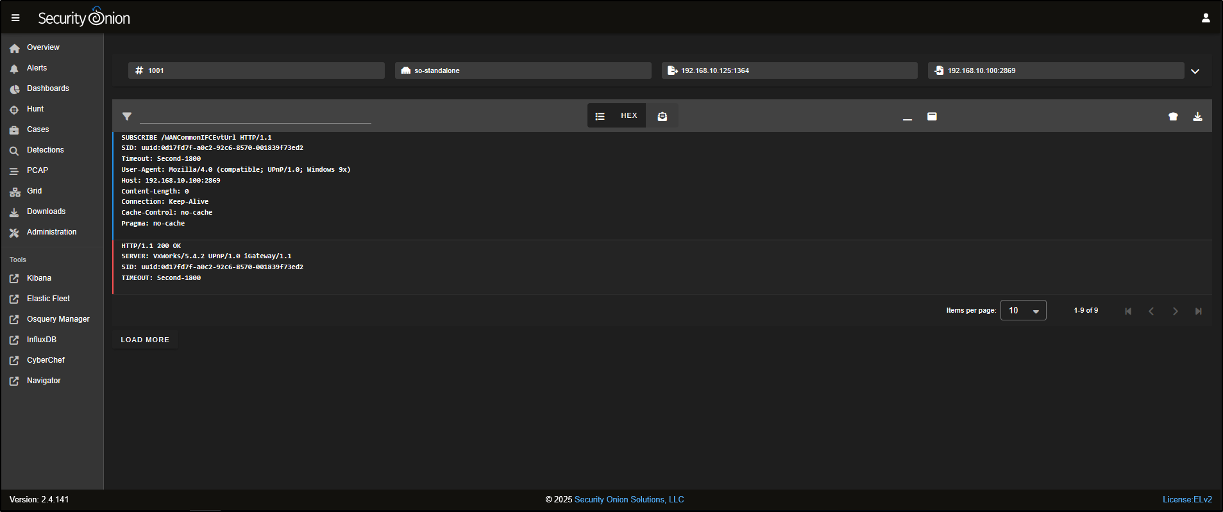Viewport: 1223px width, 512px height.
Task: Go to Hunt in the sidebar
Action: tap(35, 109)
